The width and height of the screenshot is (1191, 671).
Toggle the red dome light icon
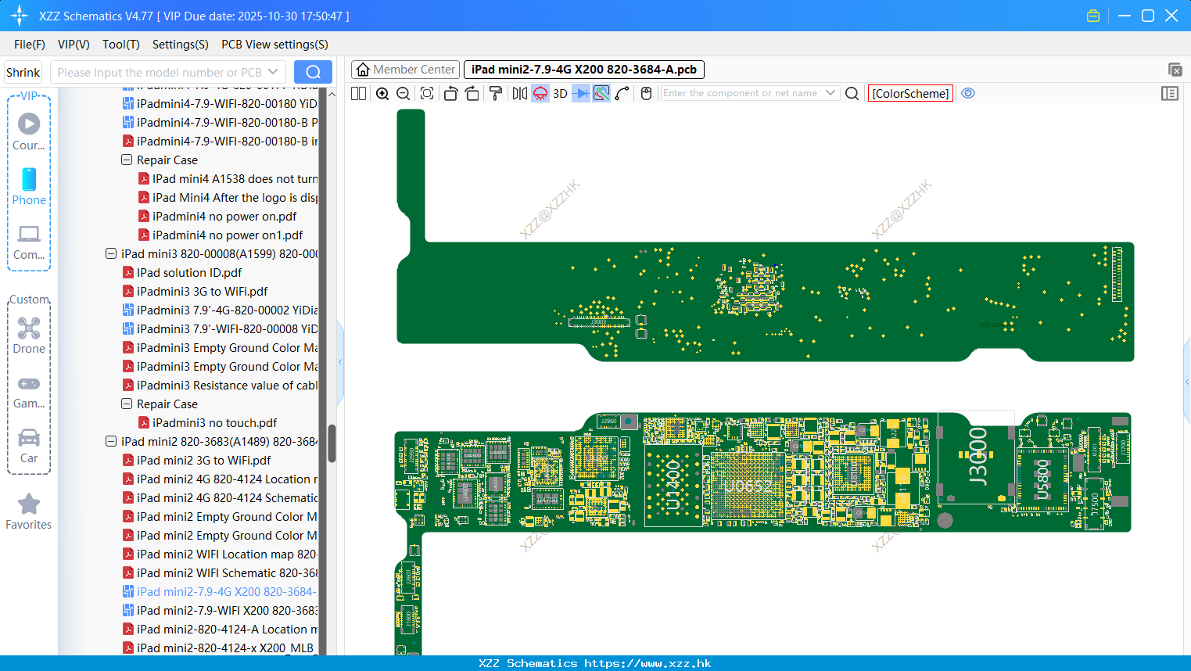pyautogui.click(x=540, y=93)
